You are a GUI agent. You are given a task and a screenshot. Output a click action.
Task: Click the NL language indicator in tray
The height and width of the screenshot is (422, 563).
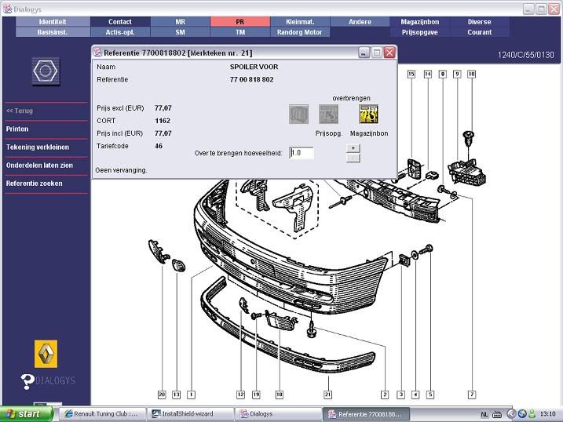tap(484, 414)
